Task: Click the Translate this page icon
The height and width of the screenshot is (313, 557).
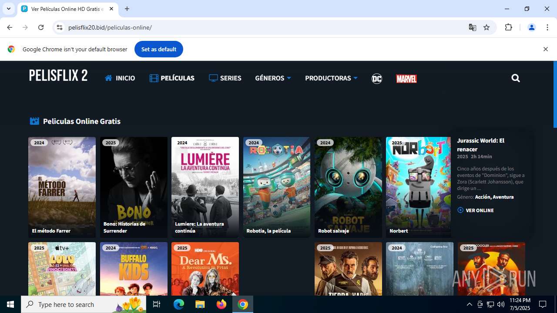Action: click(x=473, y=27)
